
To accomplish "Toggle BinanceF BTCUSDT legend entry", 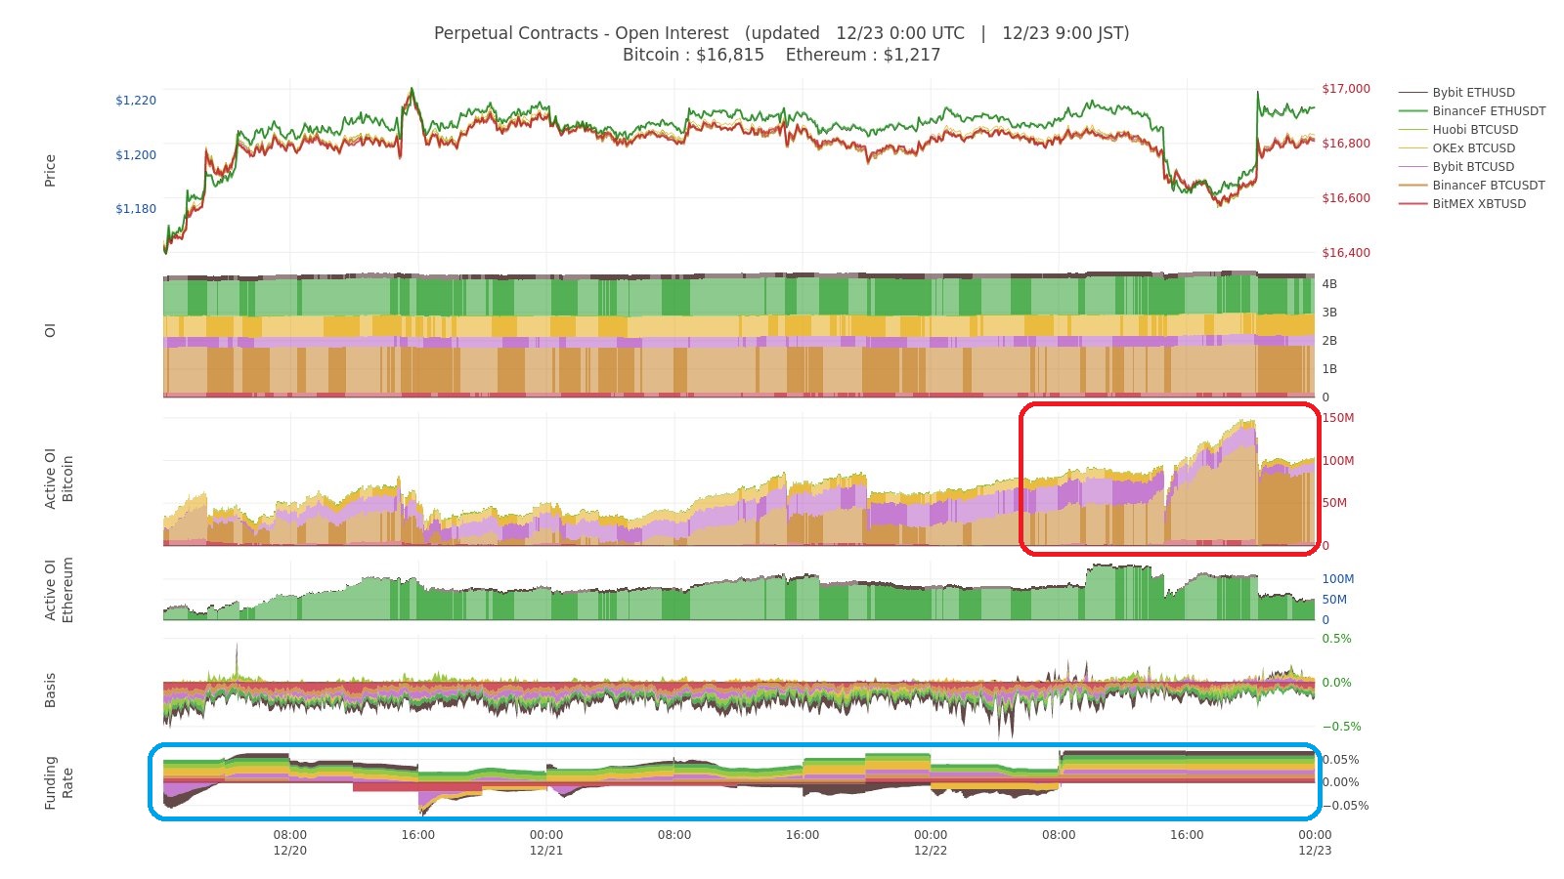I will [x=1473, y=186].
